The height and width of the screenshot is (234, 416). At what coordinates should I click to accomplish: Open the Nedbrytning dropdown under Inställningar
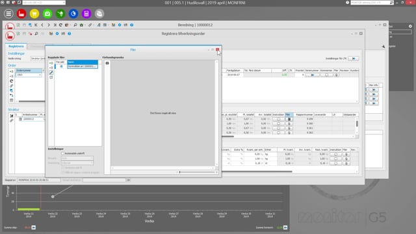pyautogui.click(x=38, y=58)
